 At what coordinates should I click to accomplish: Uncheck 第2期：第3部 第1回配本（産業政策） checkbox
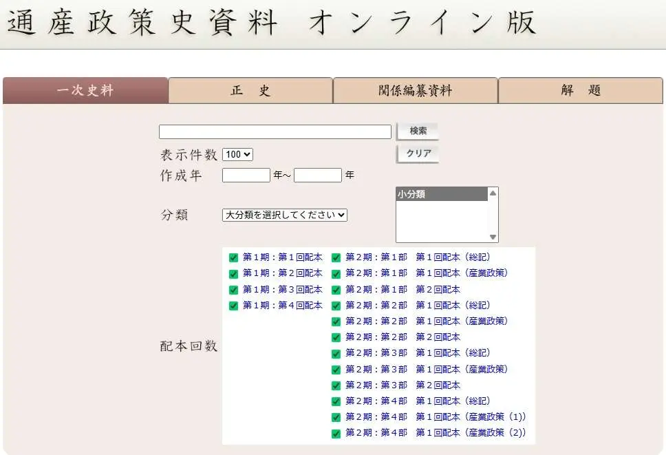coord(336,370)
